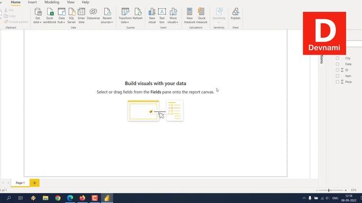Open the Sensitivity option

click(219, 15)
